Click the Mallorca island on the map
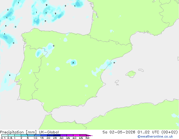This screenshot has height=139, width=179. tap(131, 74)
